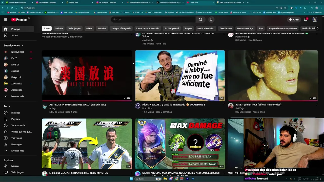Focus the YouTube Buscar search field
This screenshot has width=324, height=182.
tap(153, 19)
